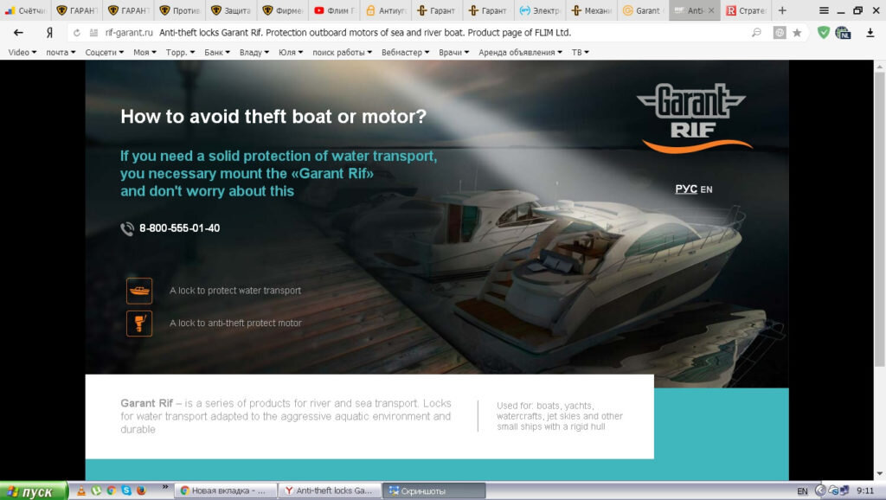Open the green shield protection icon
This screenshot has width=886, height=500.
click(x=824, y=33)
